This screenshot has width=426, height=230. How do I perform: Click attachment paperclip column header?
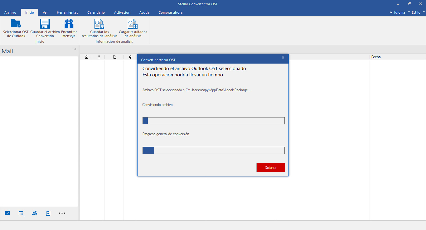(x=130, y=57)
